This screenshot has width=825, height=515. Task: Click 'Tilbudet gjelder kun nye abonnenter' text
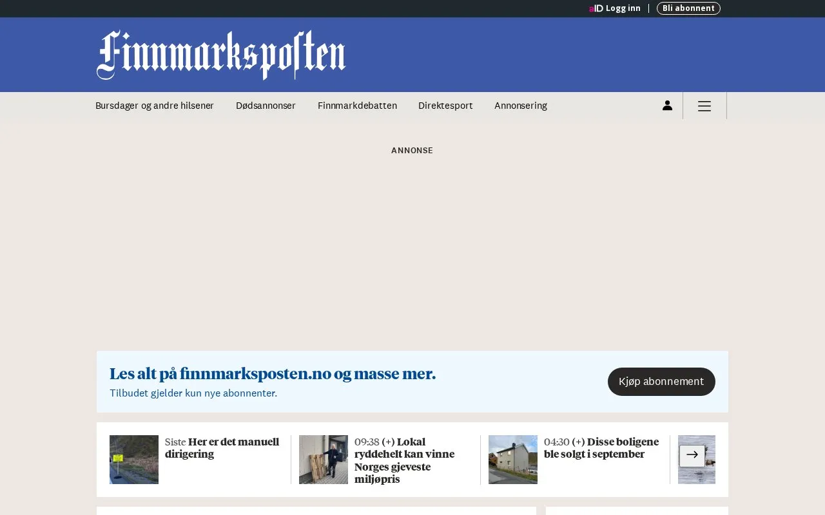click(193, 393)
